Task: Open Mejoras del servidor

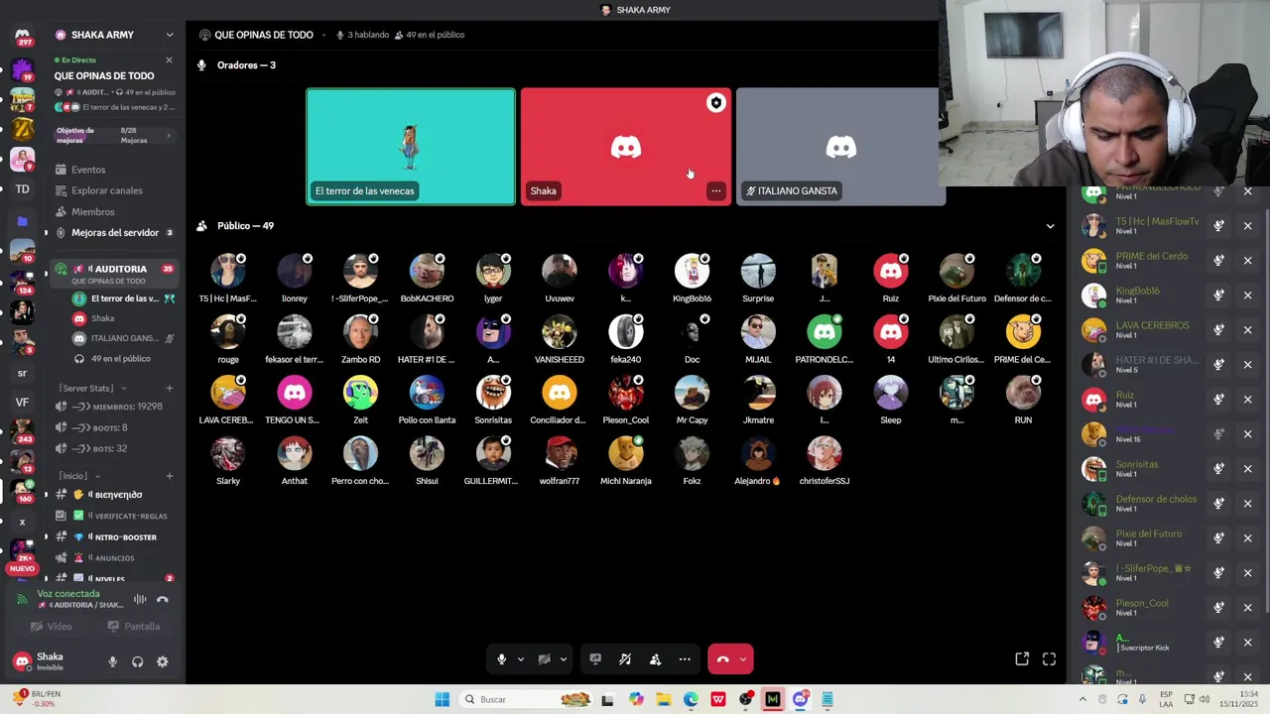Action: pyautogui.click(x=115, y=233)
